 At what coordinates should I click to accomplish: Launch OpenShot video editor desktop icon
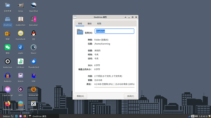click(x=34, y=5)
